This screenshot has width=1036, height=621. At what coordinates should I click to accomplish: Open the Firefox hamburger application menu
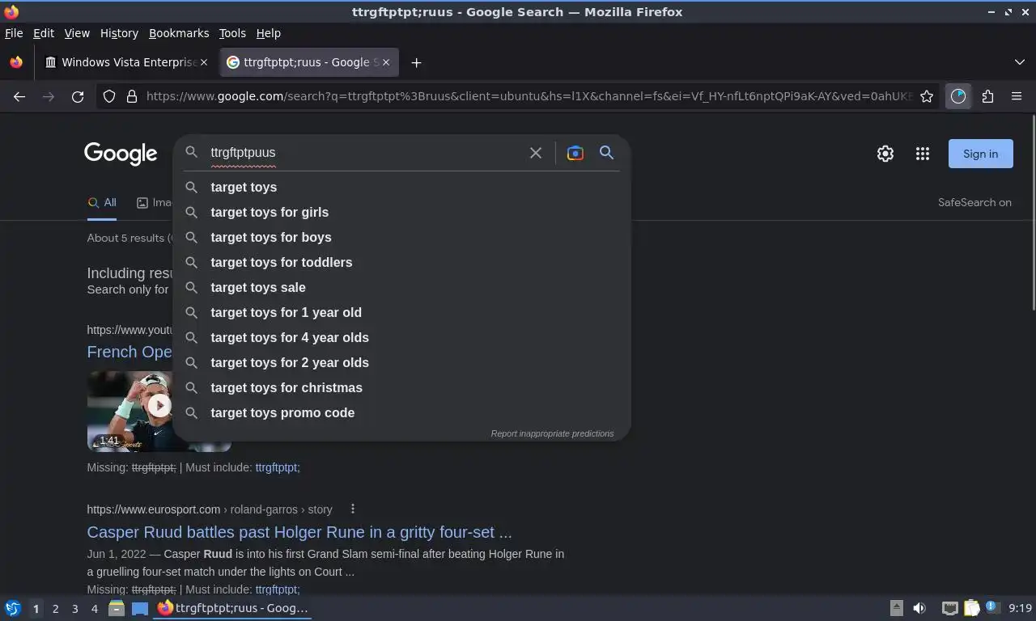[x=1017, y=96]
